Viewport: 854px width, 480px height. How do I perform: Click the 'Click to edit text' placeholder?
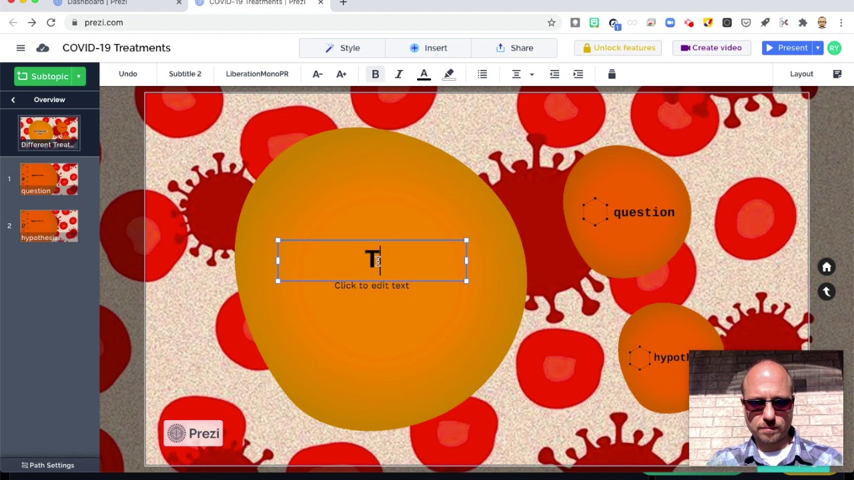pyautogui.click(x=372, y=285)
